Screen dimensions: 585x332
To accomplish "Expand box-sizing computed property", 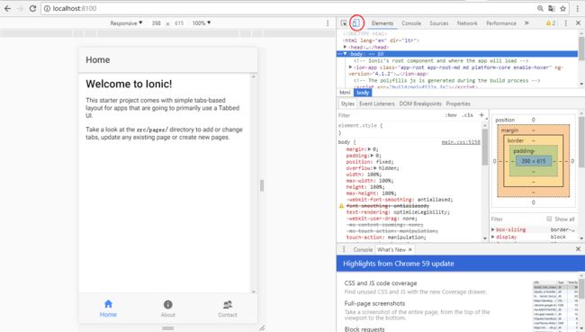I will (x=493, y=229).
